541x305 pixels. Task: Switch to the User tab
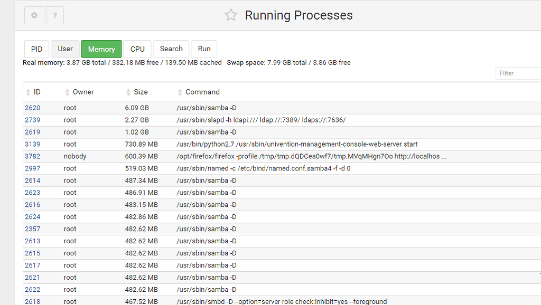[x=65, y=49]
